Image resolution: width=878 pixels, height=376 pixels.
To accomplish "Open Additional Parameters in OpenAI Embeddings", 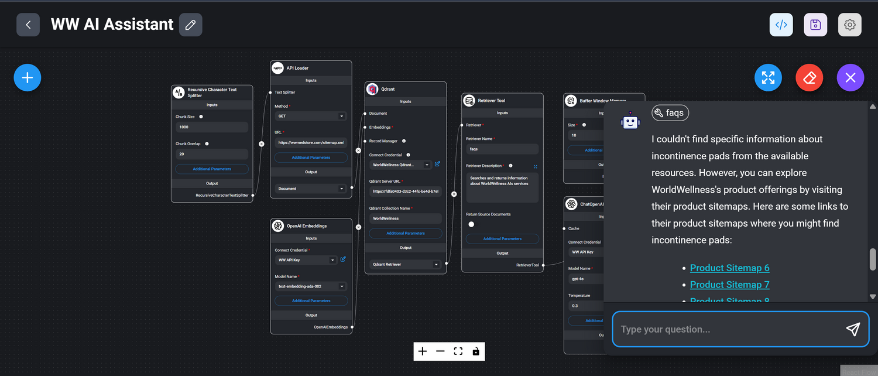I will click(311, 300).
